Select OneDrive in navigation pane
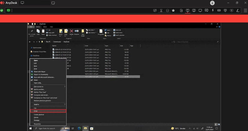248x131 pixels. coord(35,56)
